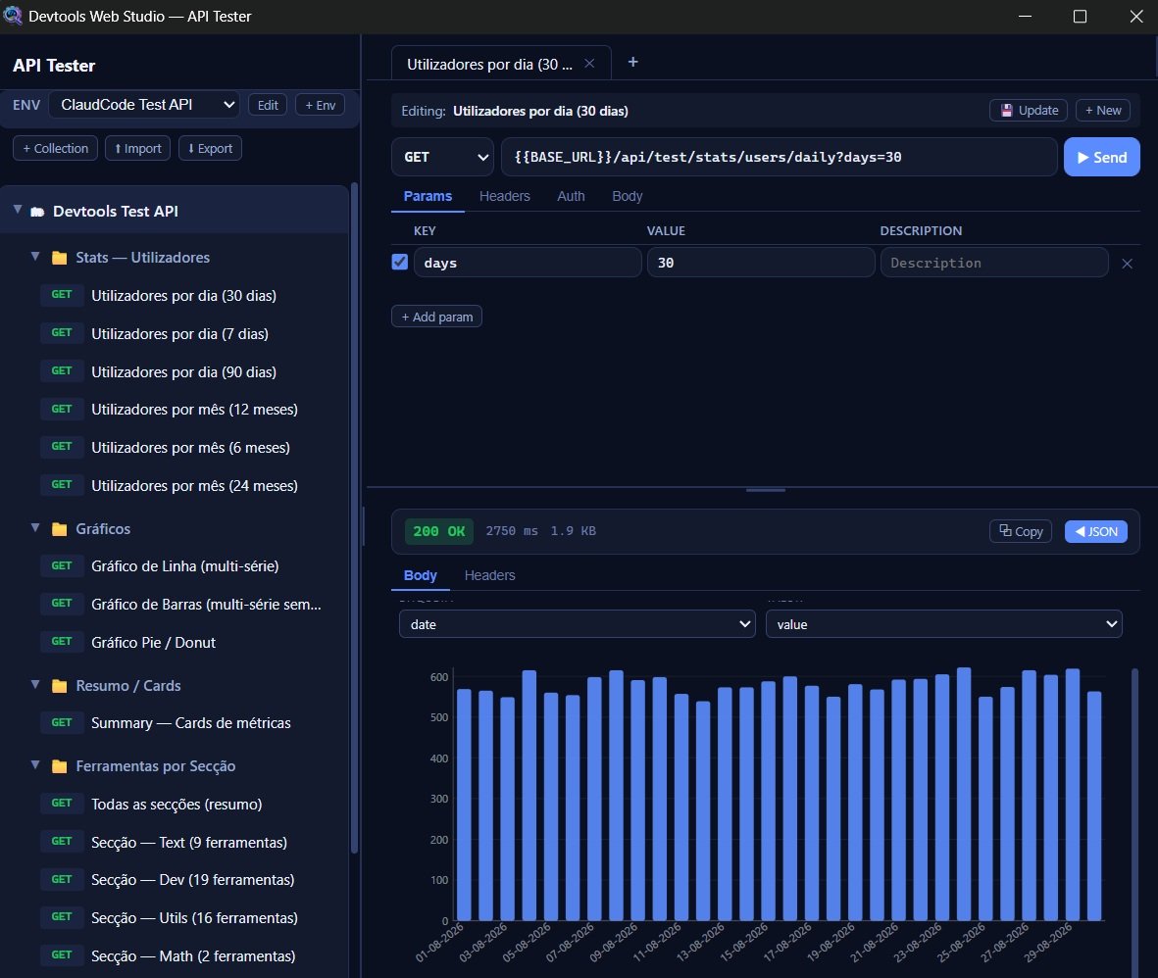The image size is (1158, 978).
Task: Open a new request tab with plus
Action: [632, 62]
